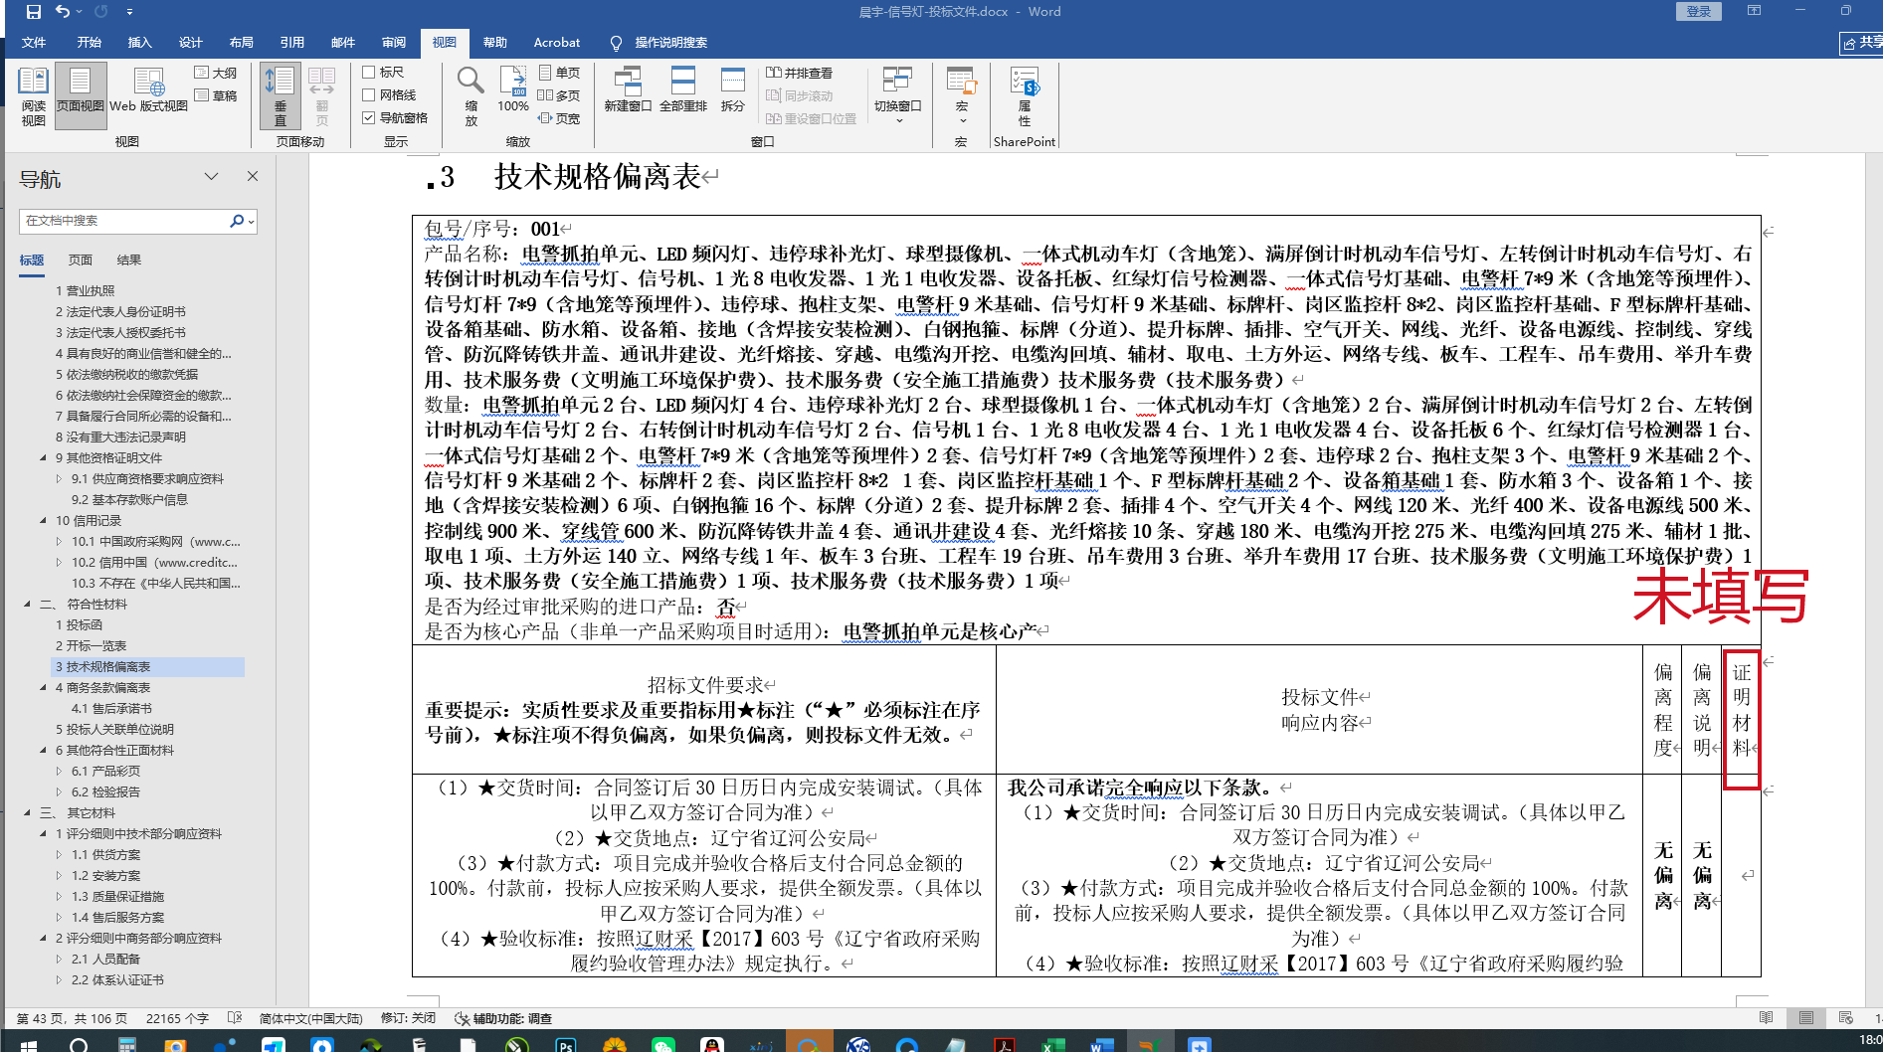Click the 操作说明搜索 tell-me search box
The width and height of the screenshot is (1883, 1052).
point(659,43)
